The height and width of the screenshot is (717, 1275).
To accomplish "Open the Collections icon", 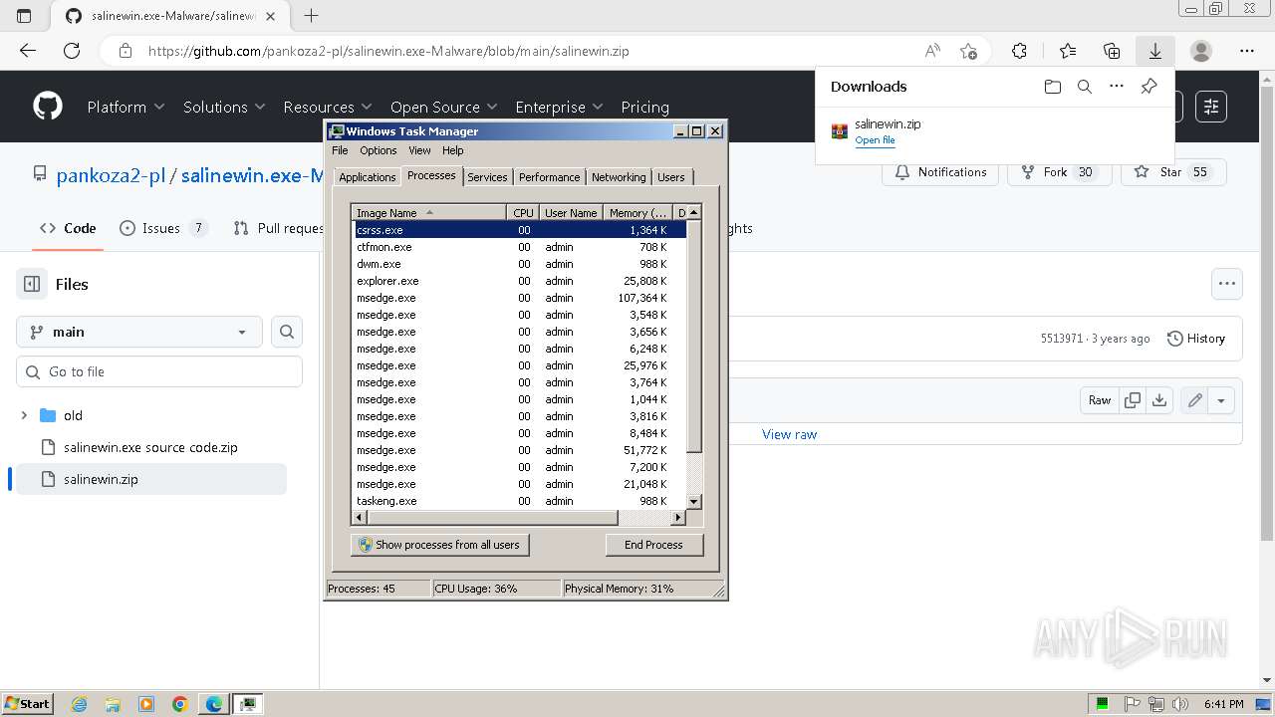I will click(x=1112, y=51).
